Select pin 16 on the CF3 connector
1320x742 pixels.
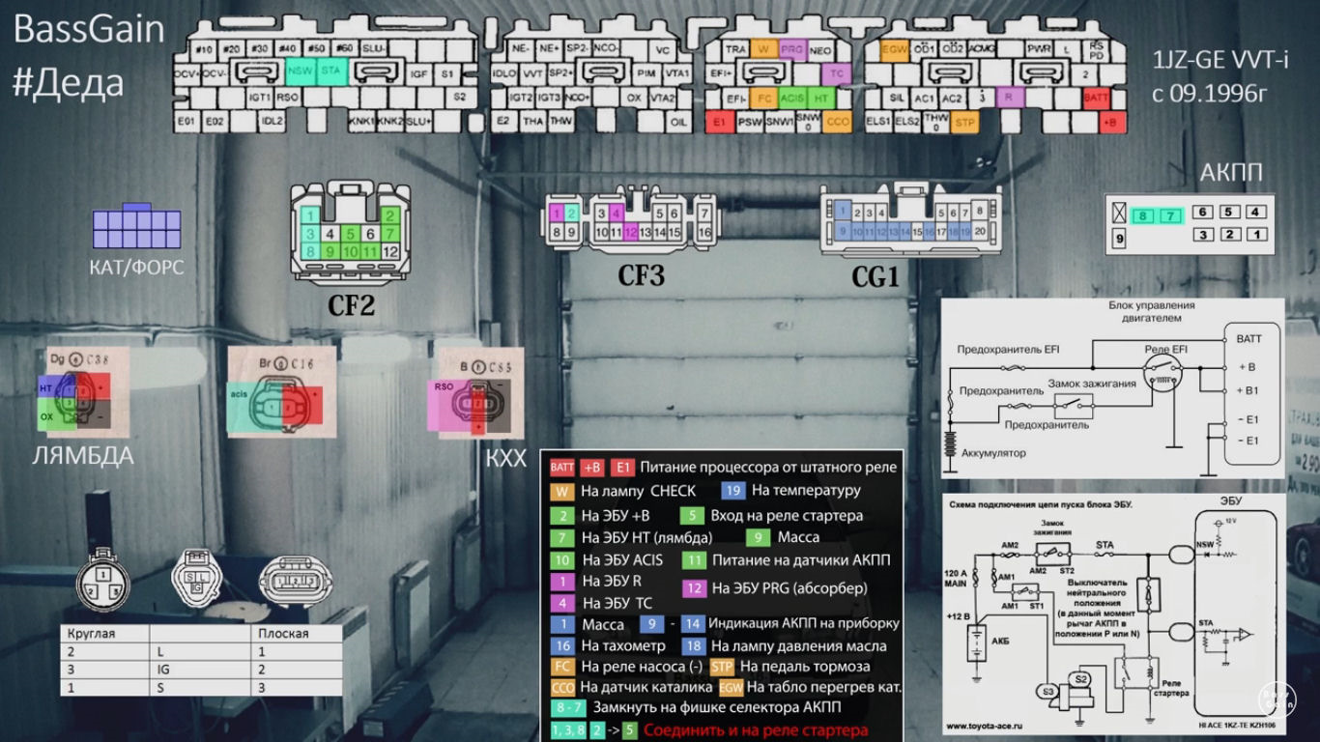705,232
